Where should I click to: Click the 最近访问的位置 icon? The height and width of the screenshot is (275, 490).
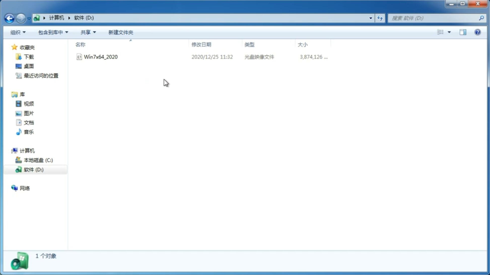pos(19,75)
